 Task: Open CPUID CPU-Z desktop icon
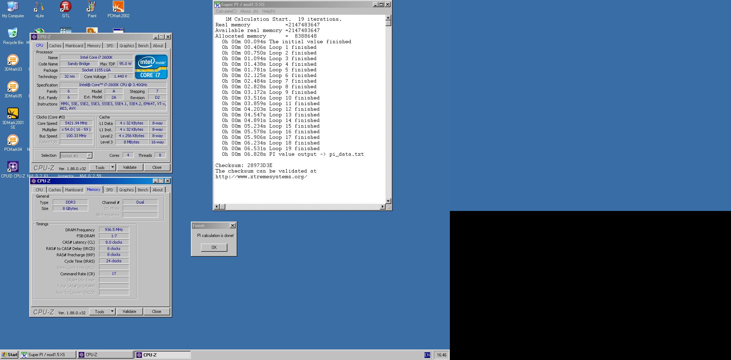[13, 170]
